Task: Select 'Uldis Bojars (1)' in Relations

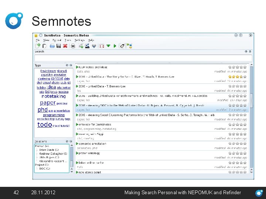Action: coord(49,157)
